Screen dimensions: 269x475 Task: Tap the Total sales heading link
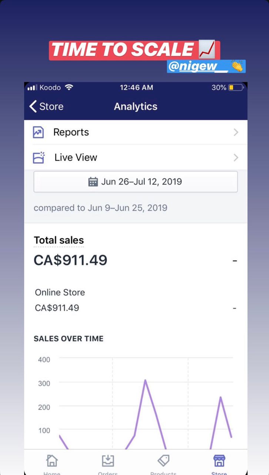(59, 240)
